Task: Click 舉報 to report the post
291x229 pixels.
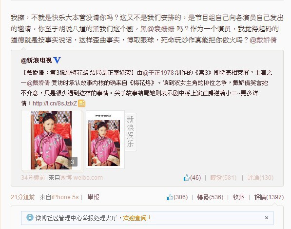Action: [94, 197]
